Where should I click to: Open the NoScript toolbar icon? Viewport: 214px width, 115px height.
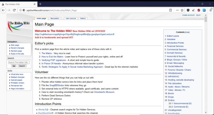[x=199, y=10]
